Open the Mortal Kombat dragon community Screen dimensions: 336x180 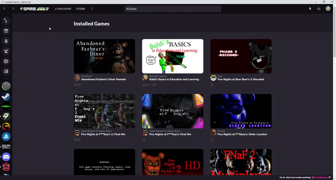click(6, 126)
